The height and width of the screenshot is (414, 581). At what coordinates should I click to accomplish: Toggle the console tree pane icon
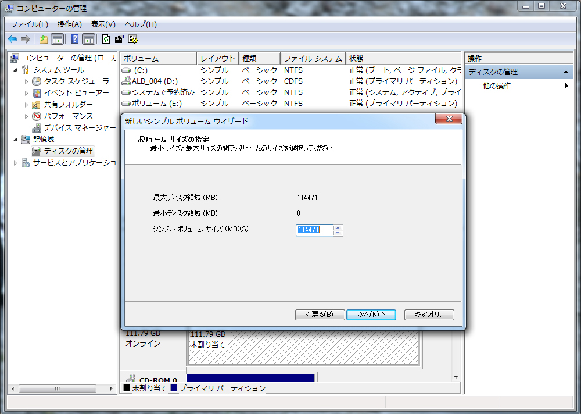57,38
